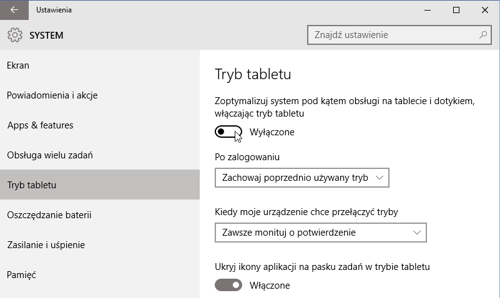Maximize the Ustawienia window

pos(456,10)
